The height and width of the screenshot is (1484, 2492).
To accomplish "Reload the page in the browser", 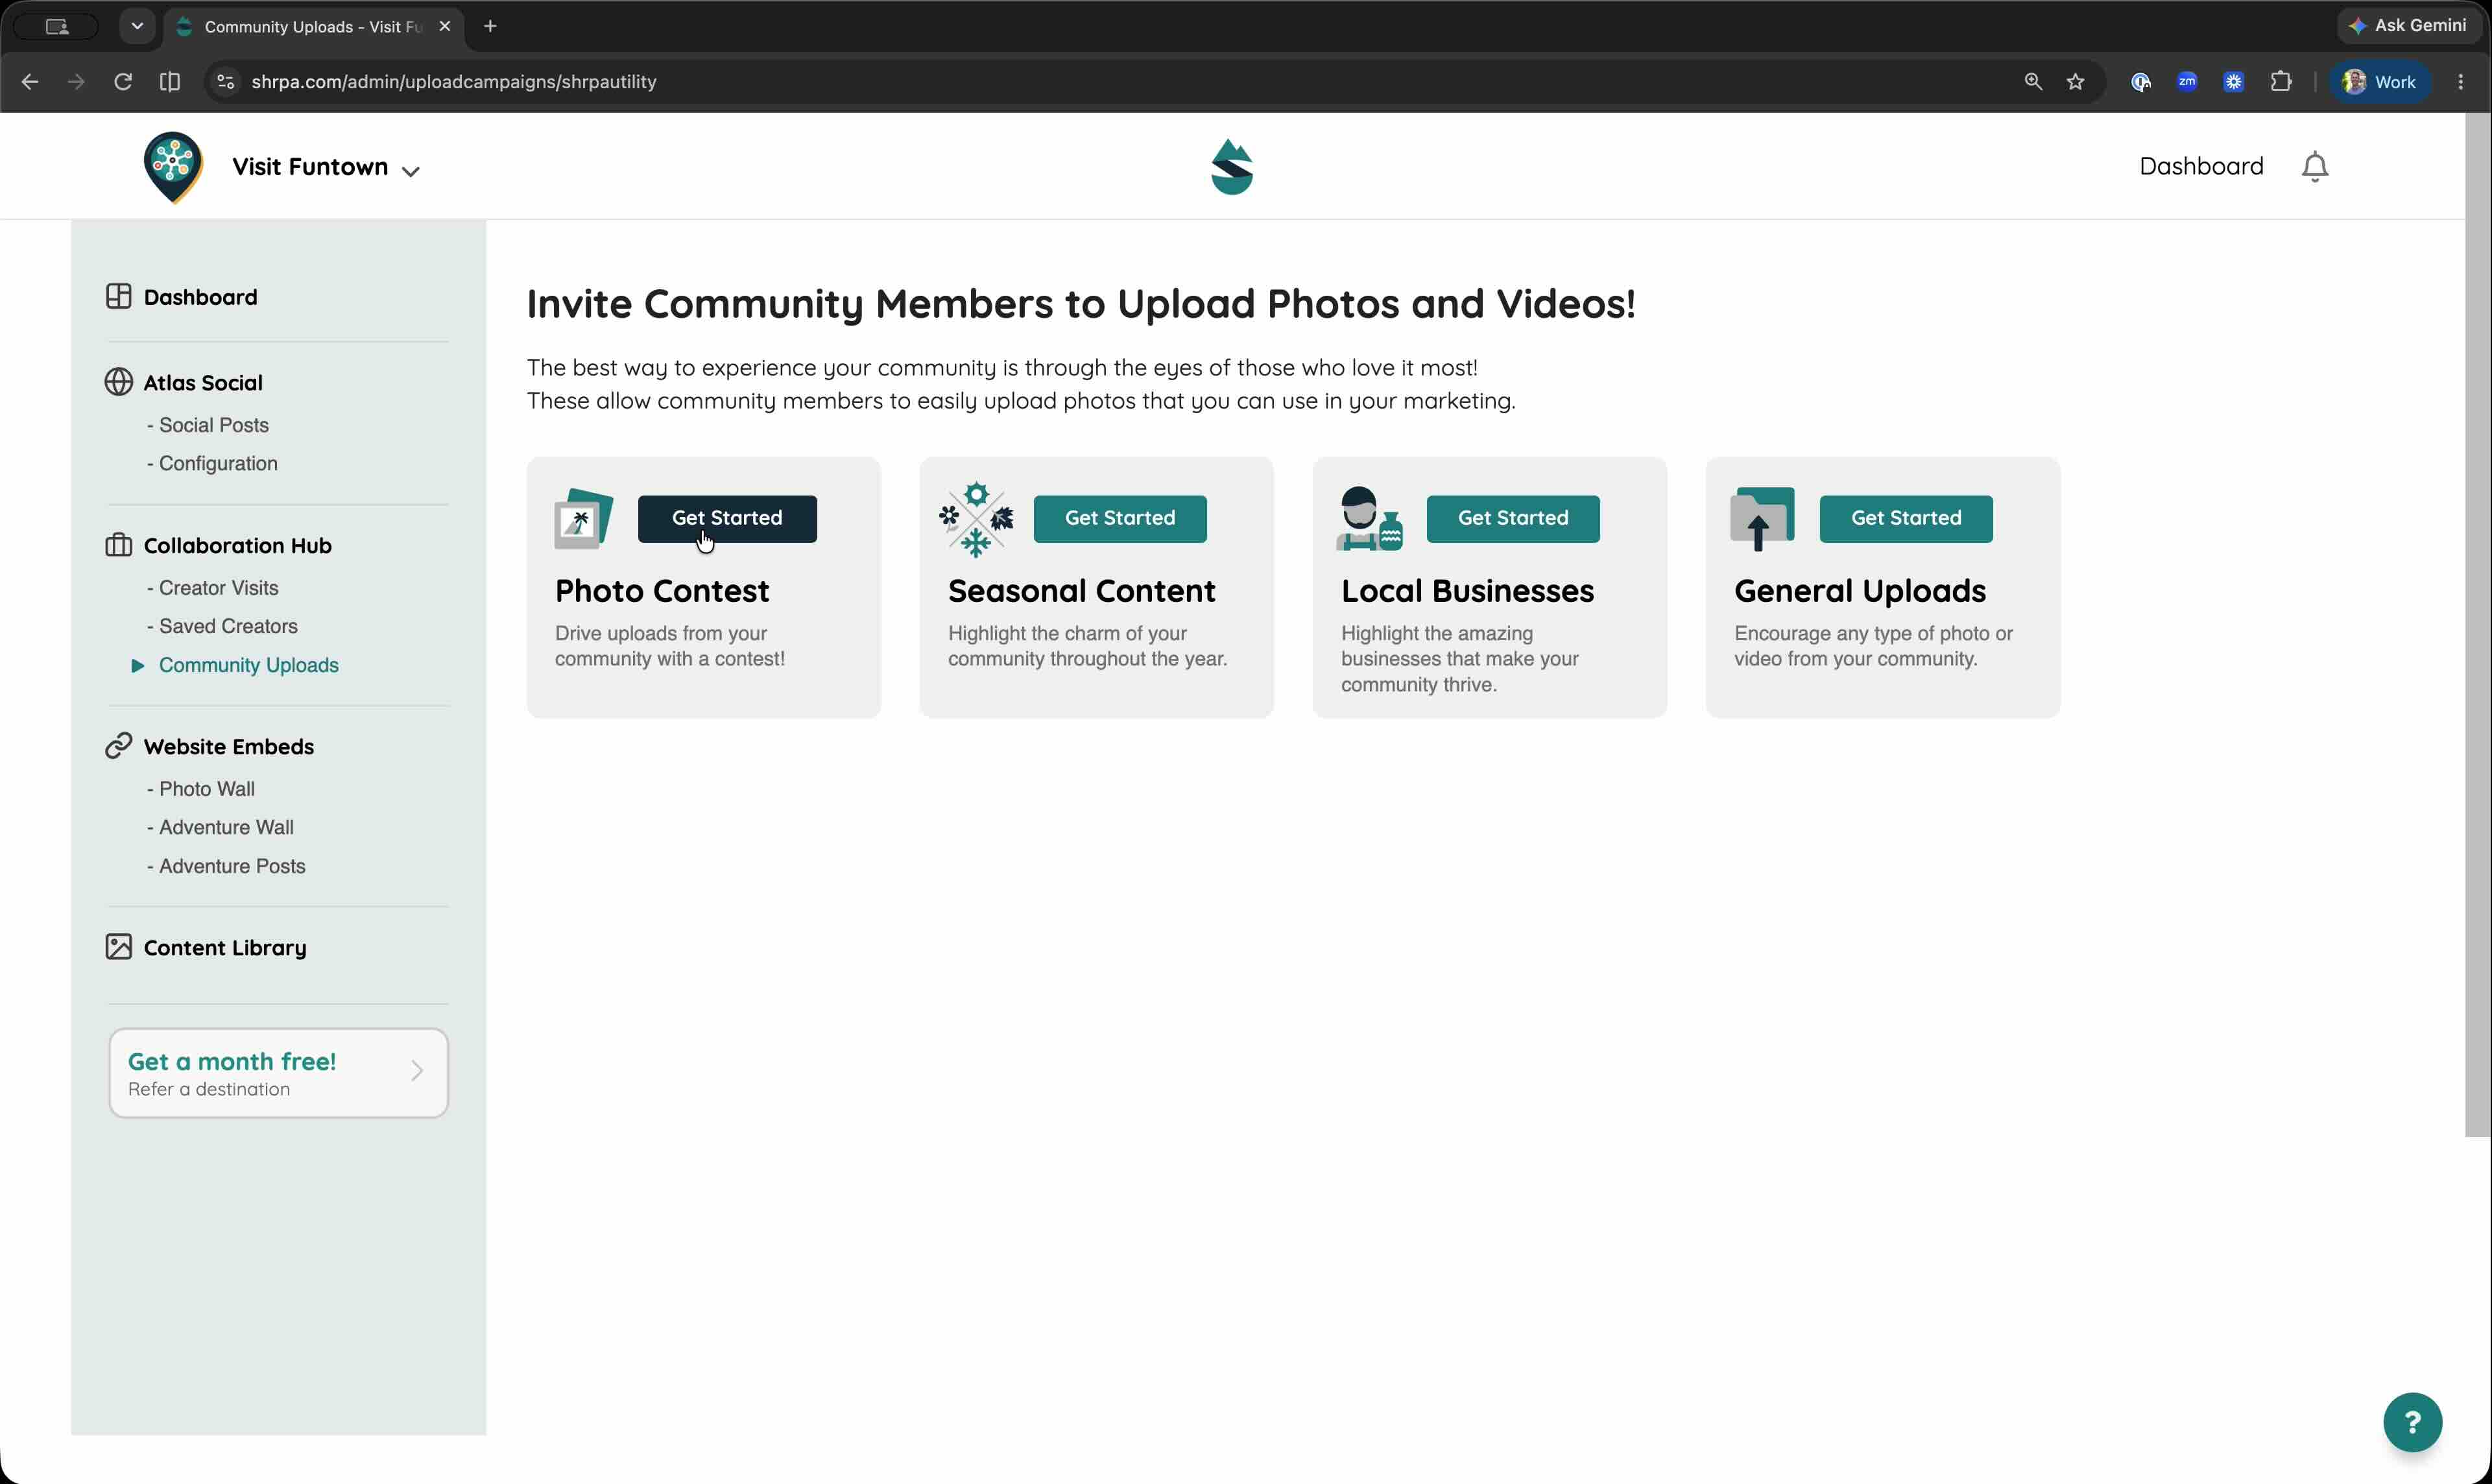I will (123, 82).
